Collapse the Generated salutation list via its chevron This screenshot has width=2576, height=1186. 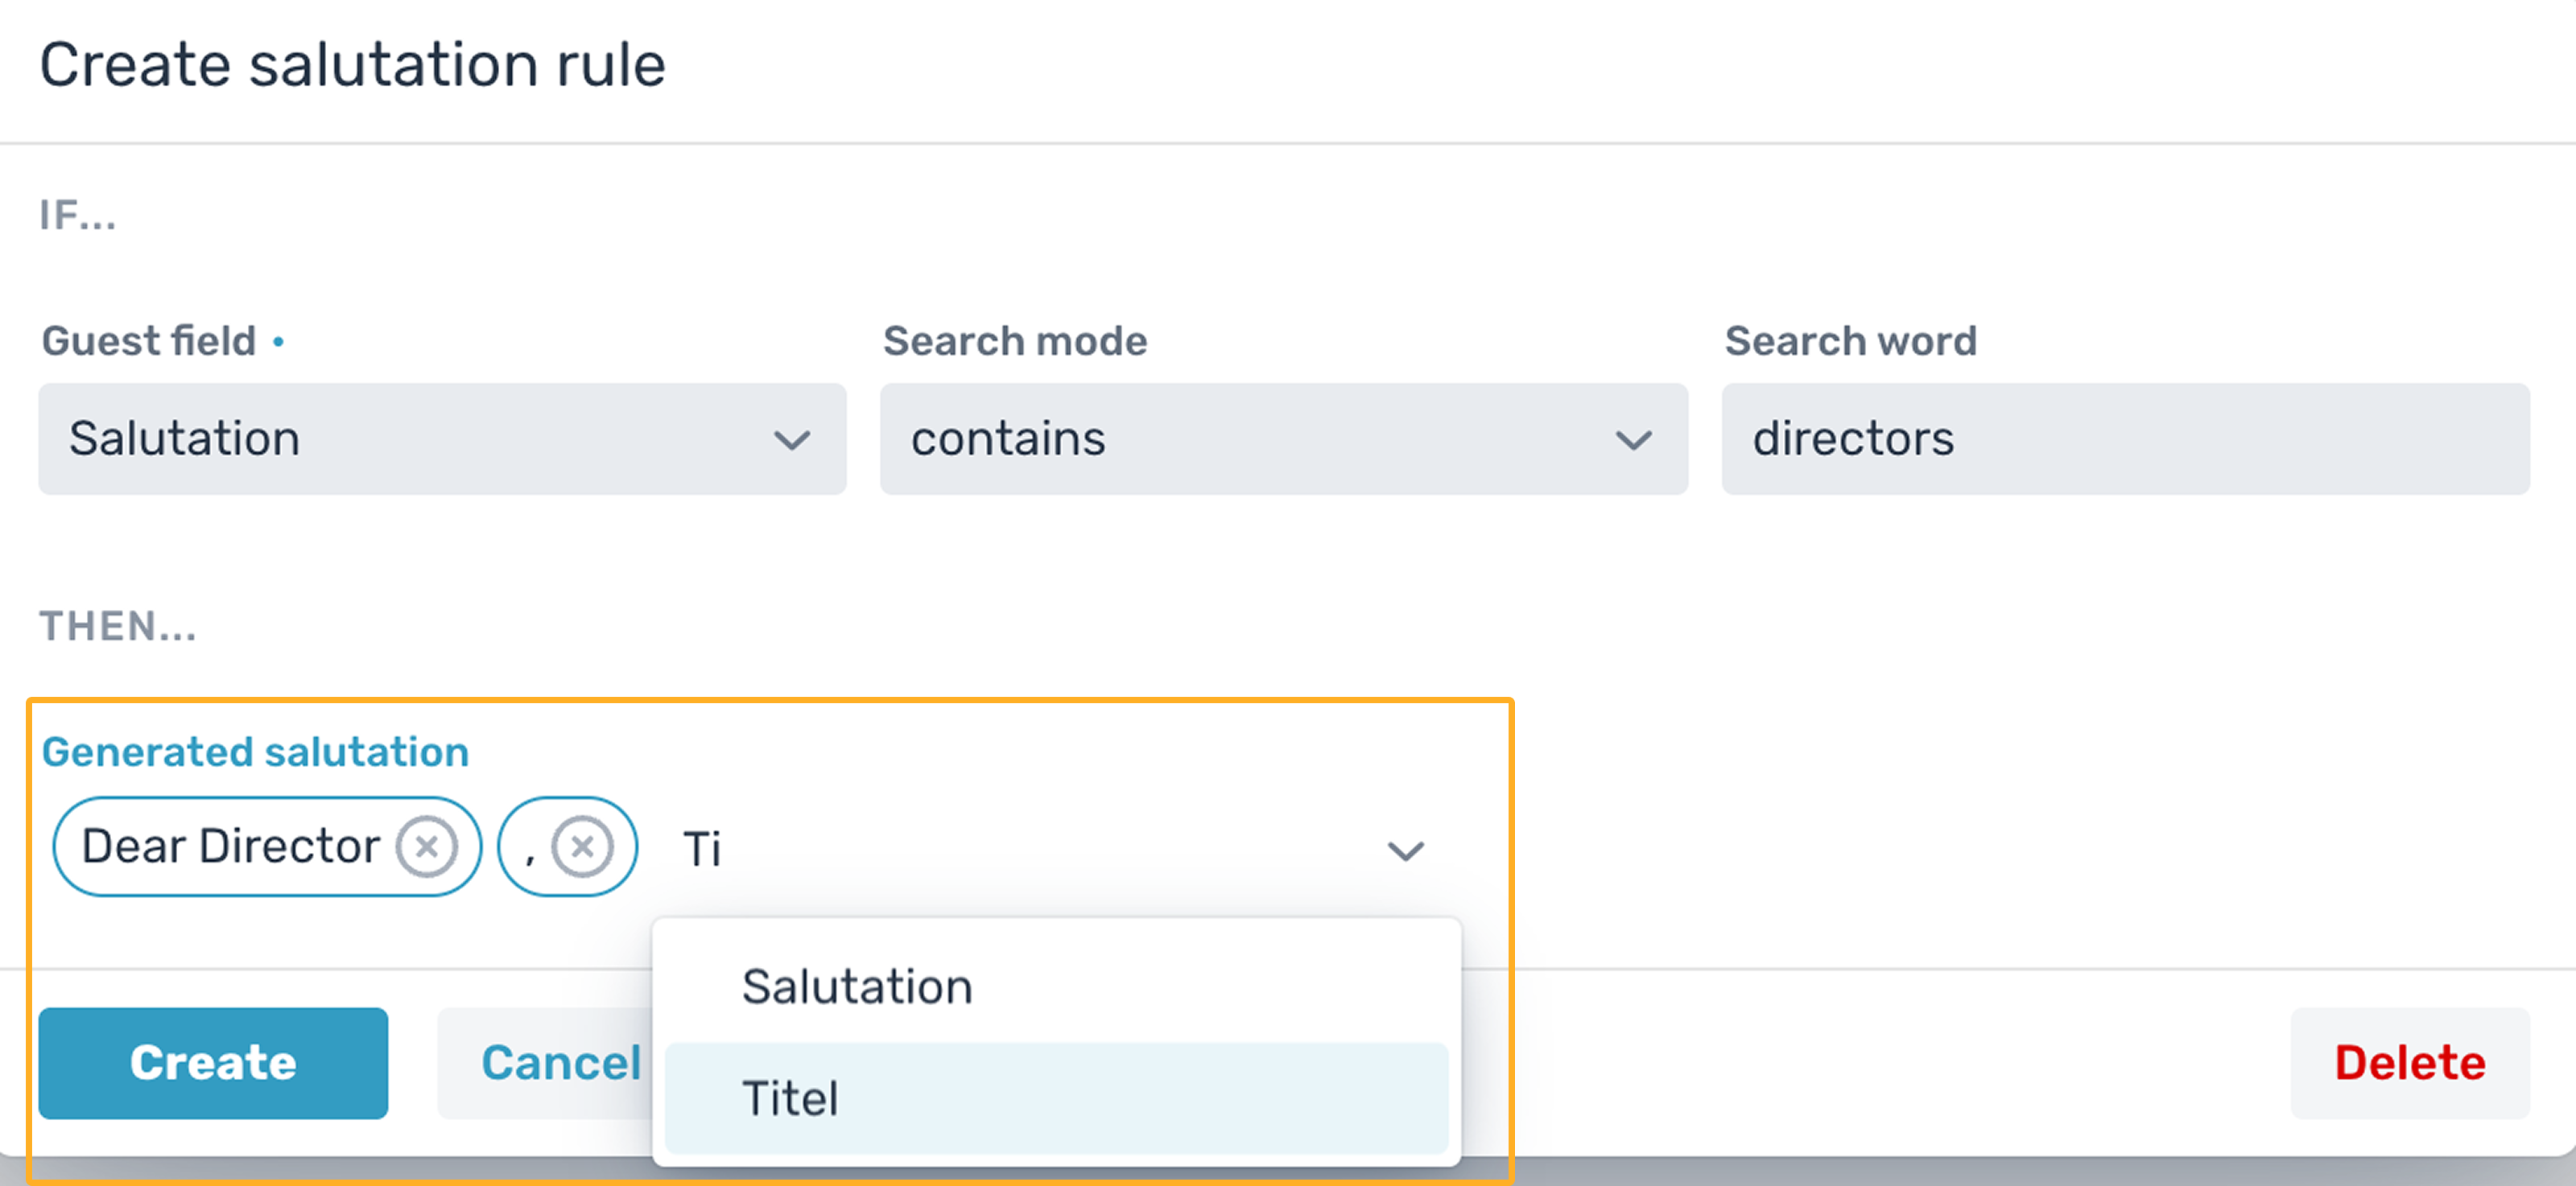point(1405,850)
